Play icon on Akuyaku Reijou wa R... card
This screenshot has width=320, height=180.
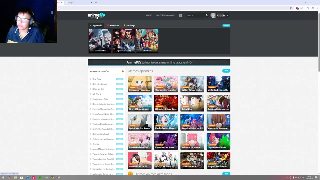point(201,116)
